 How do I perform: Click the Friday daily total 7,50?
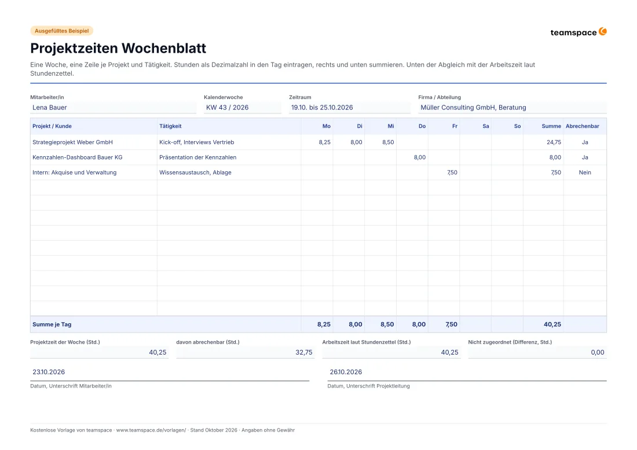coord(451,324)
